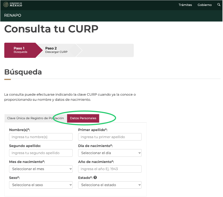Click the RENAPO link

(x=12, y=15)
